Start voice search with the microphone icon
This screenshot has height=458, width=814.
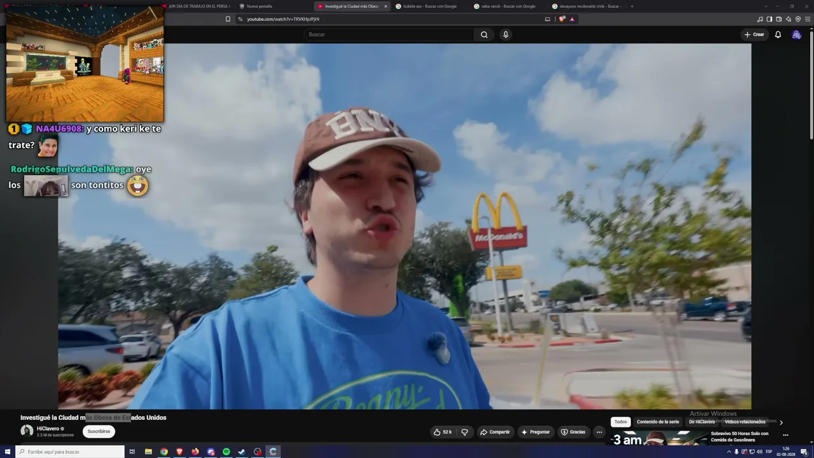coord(506,34)
